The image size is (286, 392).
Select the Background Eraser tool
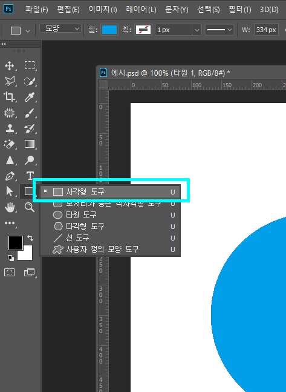point(10,144)
